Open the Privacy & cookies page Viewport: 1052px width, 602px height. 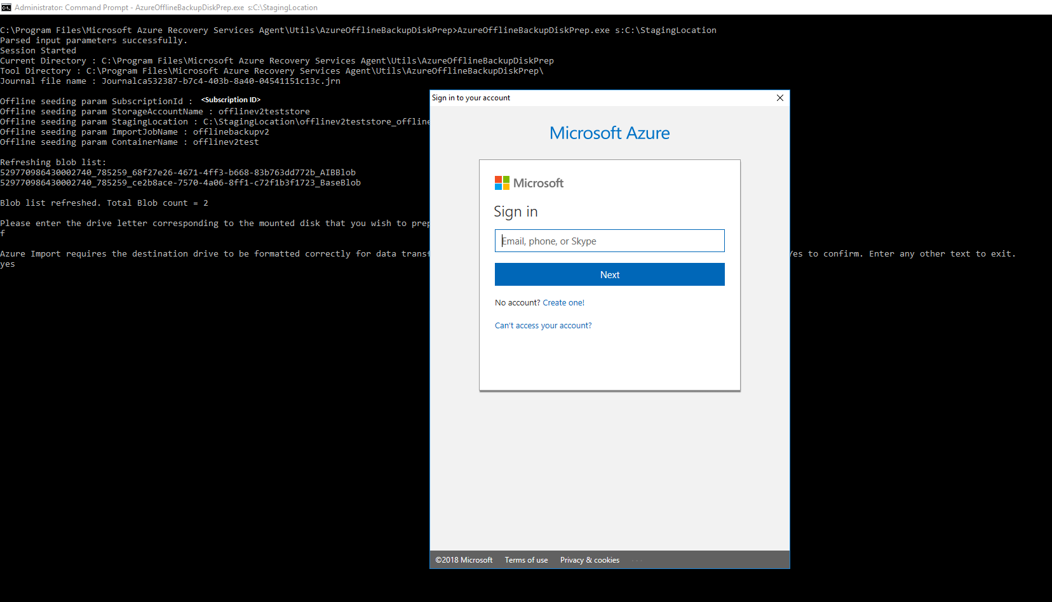click(590, 559)
